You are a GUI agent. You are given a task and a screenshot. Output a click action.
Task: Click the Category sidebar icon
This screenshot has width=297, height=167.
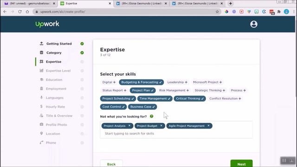41,52
